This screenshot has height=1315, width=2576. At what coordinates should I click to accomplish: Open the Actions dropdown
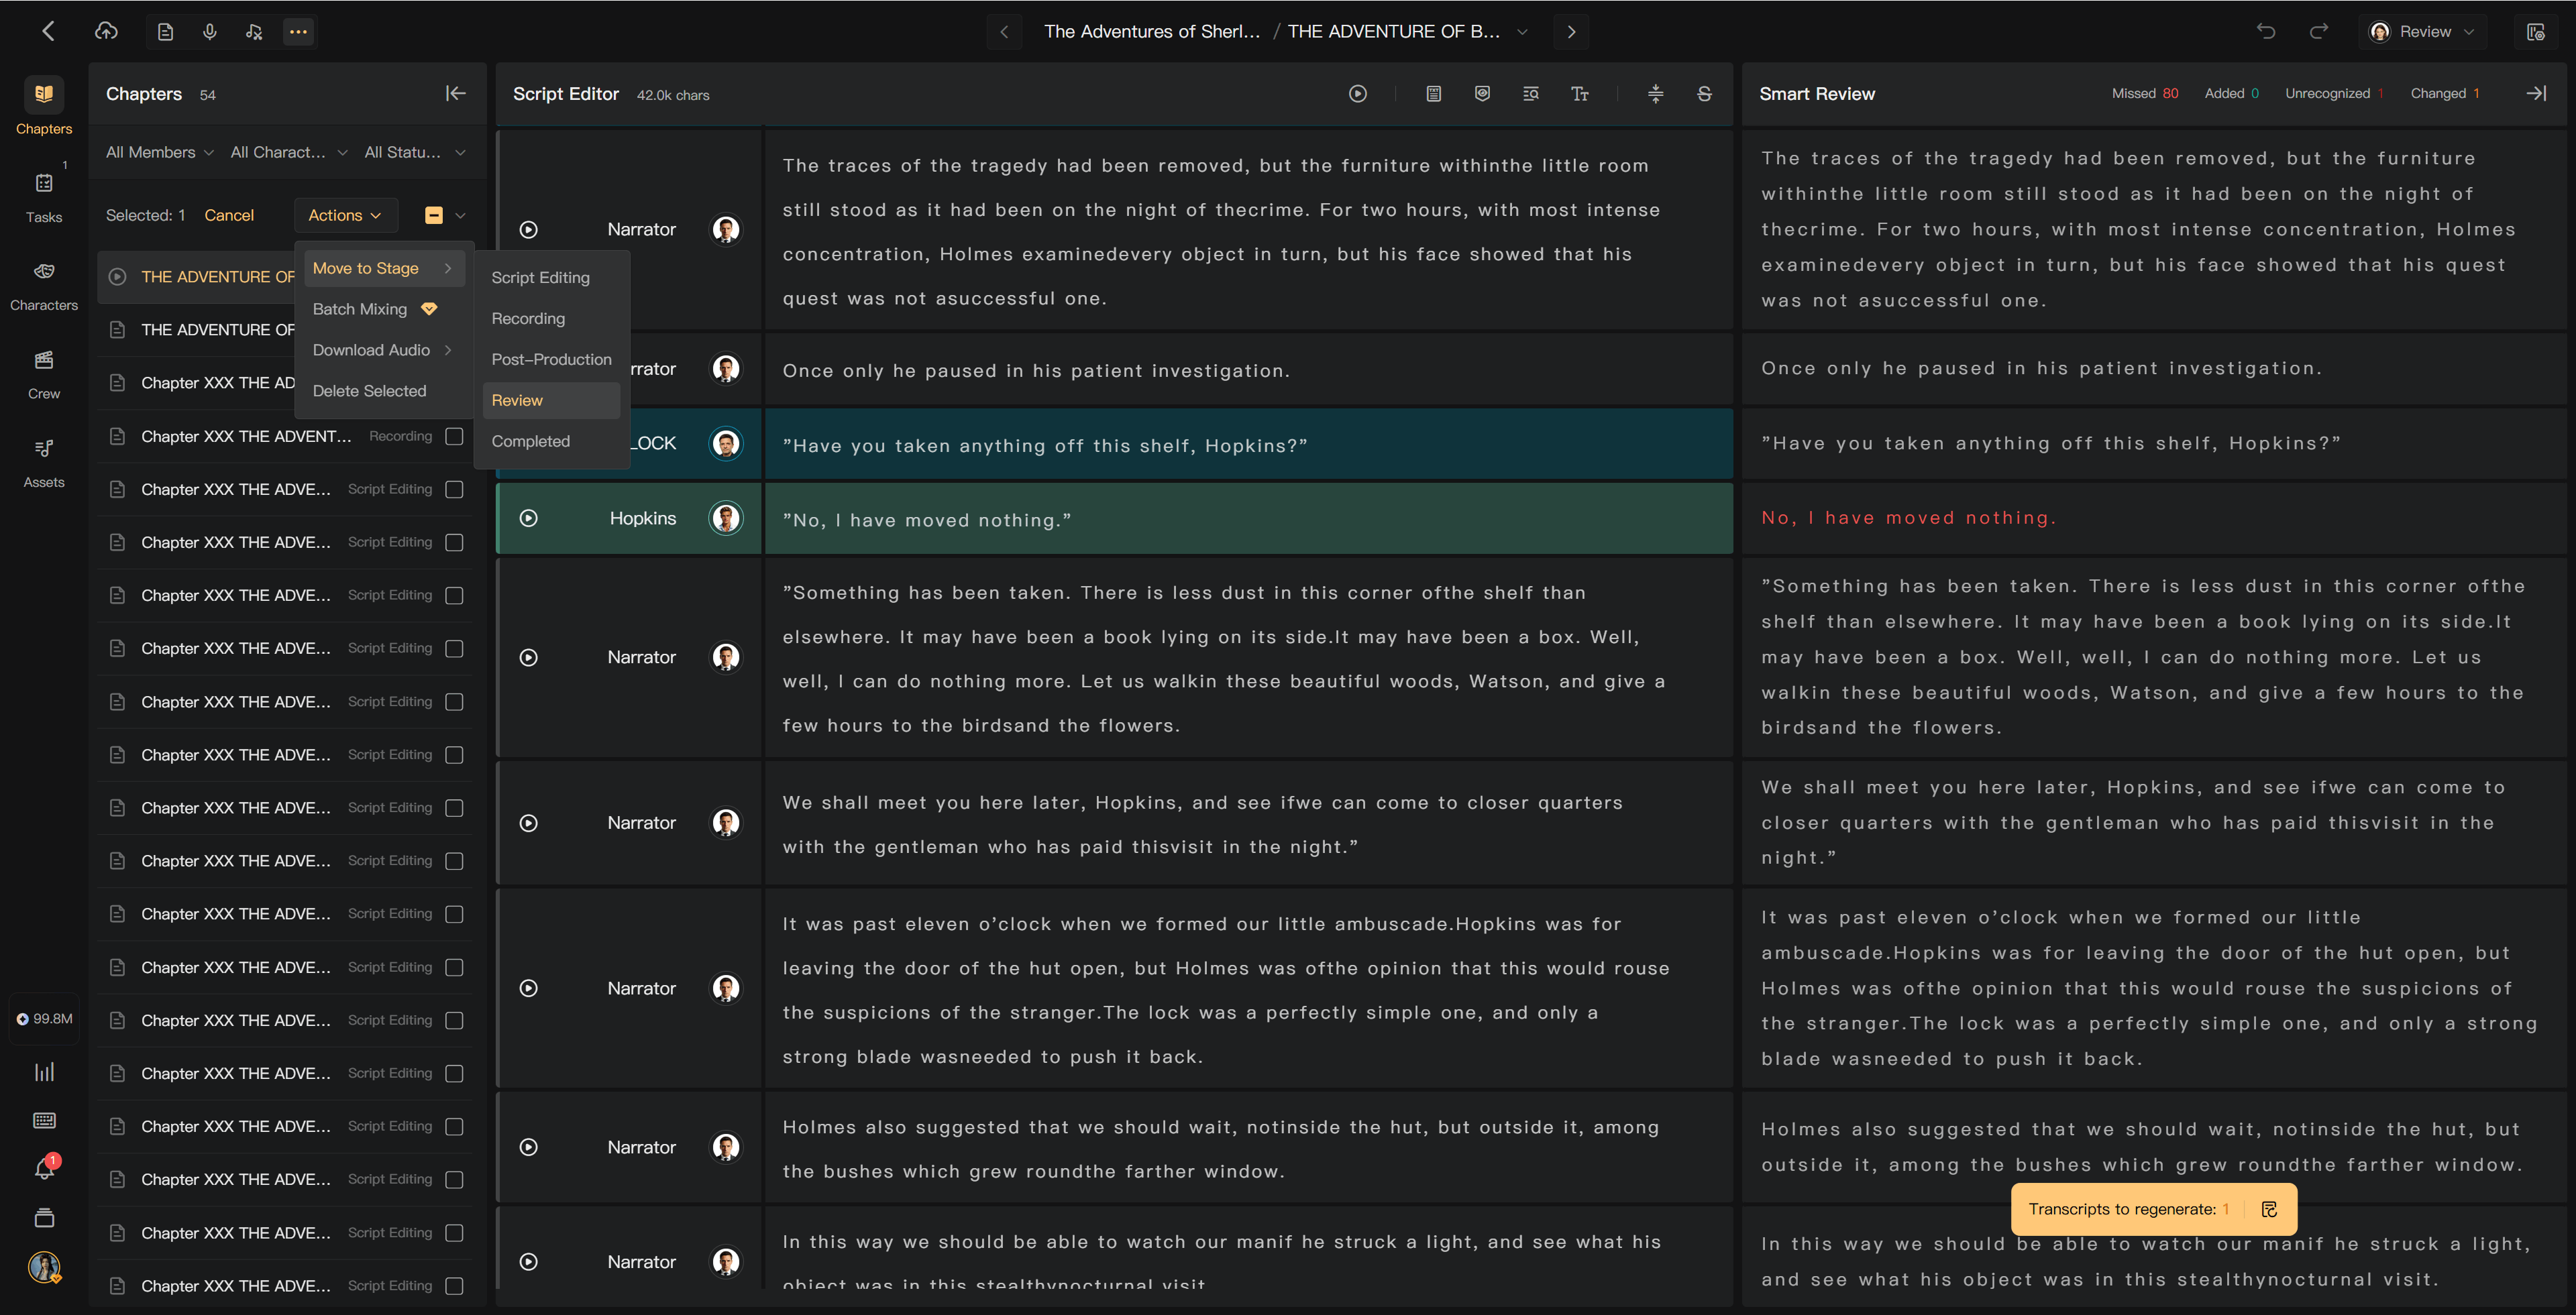coord(345,215)
